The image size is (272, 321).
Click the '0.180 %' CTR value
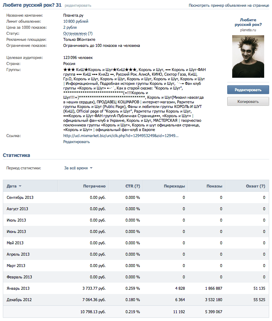tap(133, 300)
